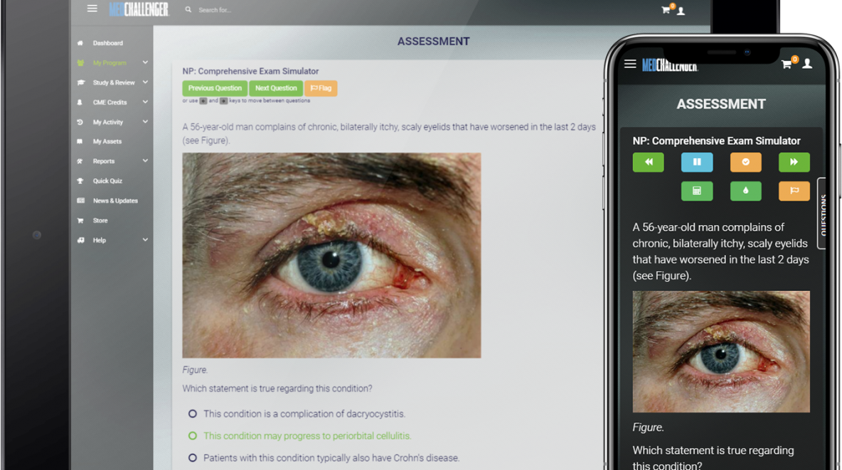This screenshot has width=842, height=470.
Task: Click the orange checkmark button on phone
Action: click(x=746, y=162)
